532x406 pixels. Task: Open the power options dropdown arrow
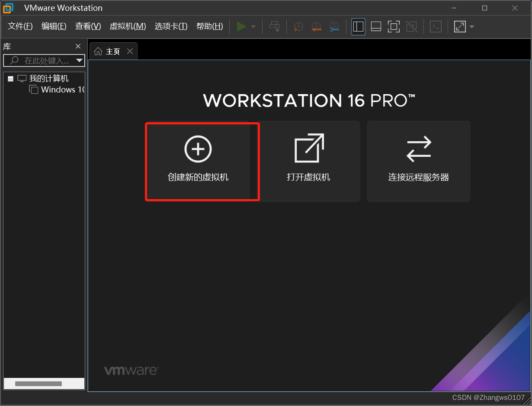point(253,27)
